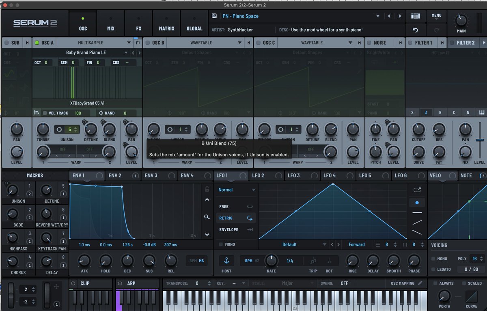Viewport: 487px width, 311px height.
Task: Click the redo arrow icon
Action: click(436, 30)
